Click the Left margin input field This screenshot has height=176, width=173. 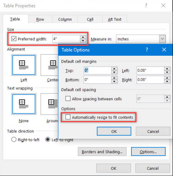(x=150, y=70)
